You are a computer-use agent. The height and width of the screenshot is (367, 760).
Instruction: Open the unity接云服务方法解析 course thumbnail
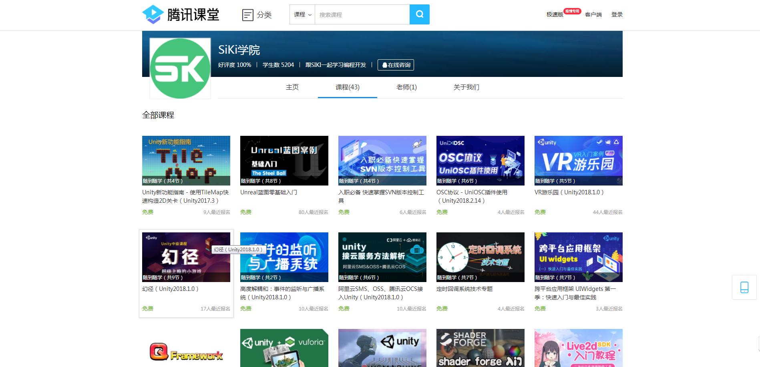click(382, 257)
